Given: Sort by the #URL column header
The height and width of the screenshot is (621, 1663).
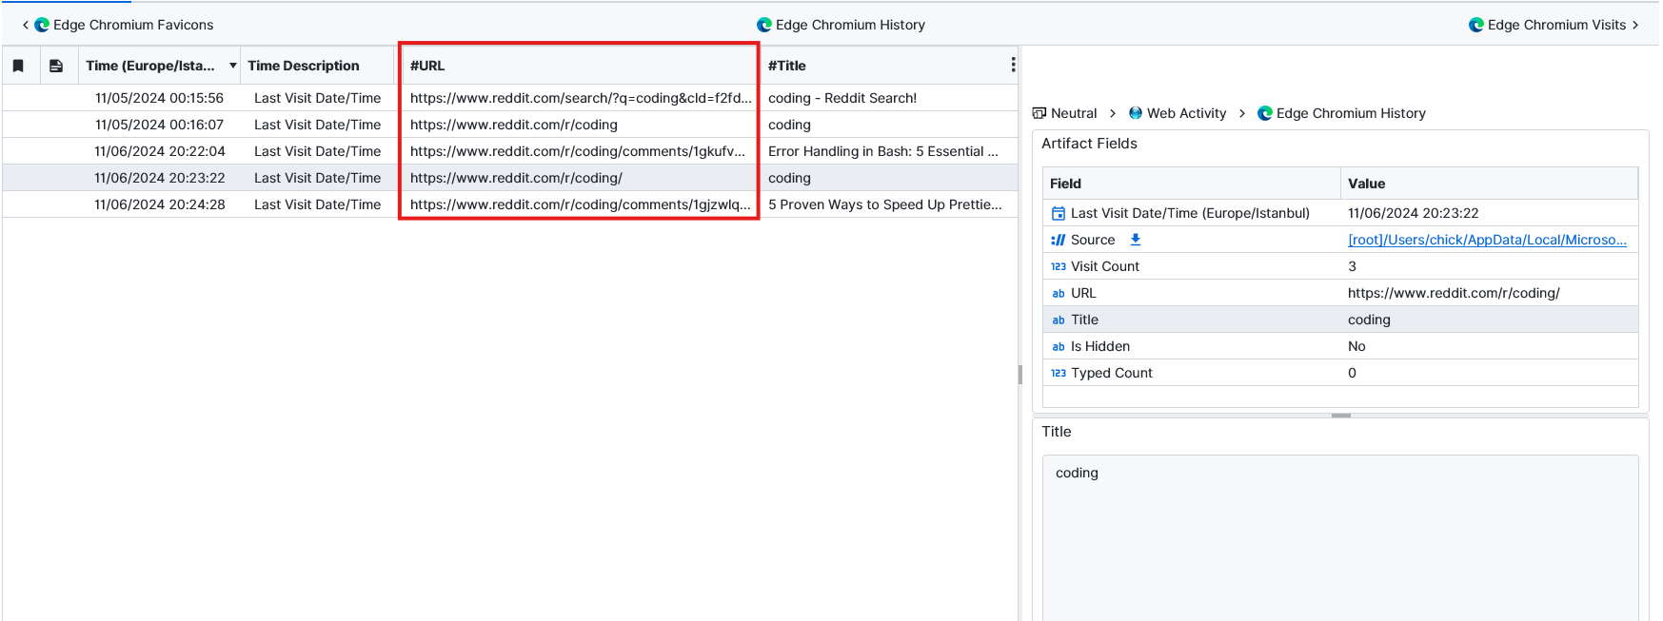Looking at the screenshot, I should (427, 66).
